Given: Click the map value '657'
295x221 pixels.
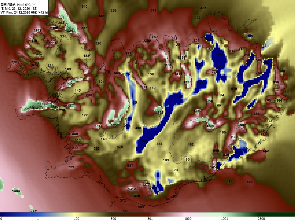Looking at the screenshot, I should pos(130,166).
